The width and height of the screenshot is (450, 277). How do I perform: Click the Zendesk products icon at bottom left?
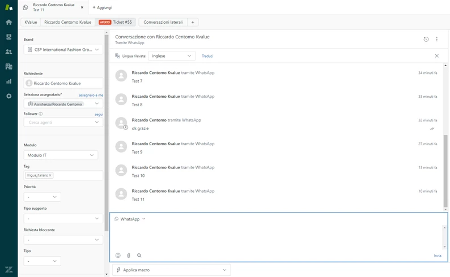point(9,269)
